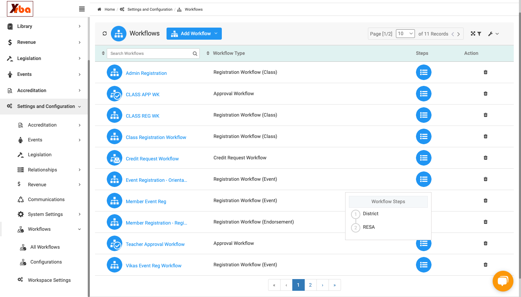Select Communications in sidebar
The width and height of the screenshot is (521, 297).
[46, 199]
